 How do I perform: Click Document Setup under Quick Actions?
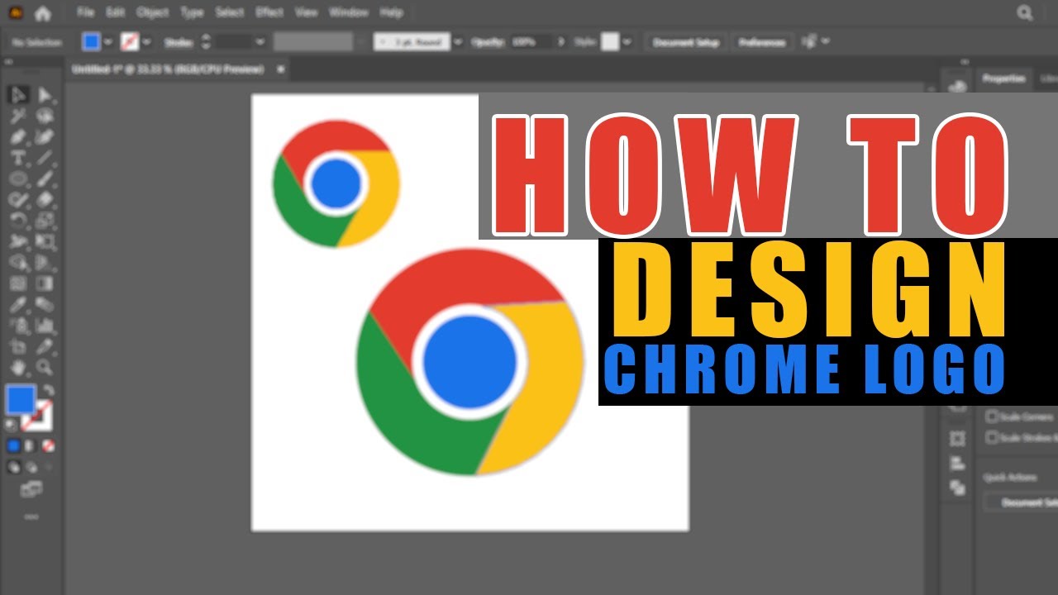click(1021, 502)
